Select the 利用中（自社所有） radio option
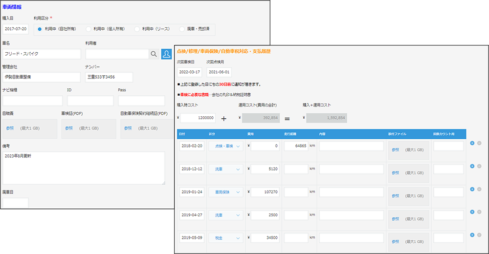The height and width of the screenshot is (254, 489). (x=40, y=29)
